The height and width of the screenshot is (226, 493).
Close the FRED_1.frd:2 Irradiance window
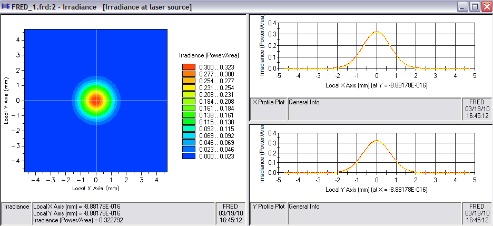coord(486,7)
